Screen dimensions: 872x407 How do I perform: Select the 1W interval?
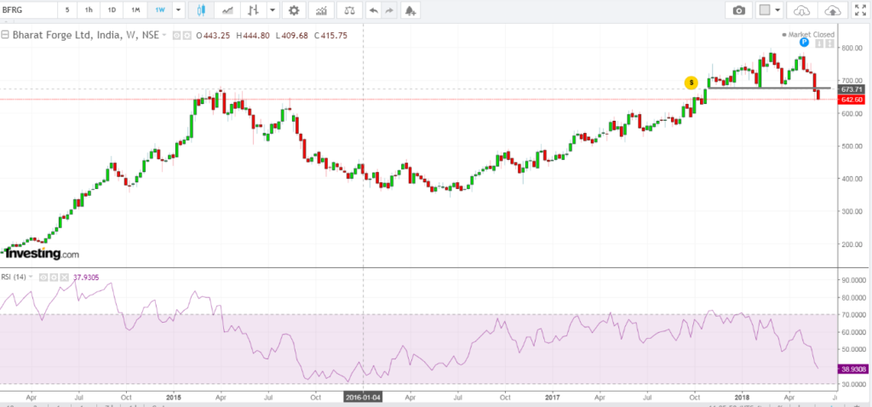pyautogui.click(x=159, y=10)
